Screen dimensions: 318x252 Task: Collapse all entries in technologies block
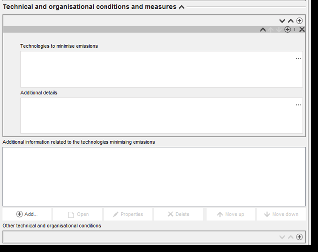(291, 21)
